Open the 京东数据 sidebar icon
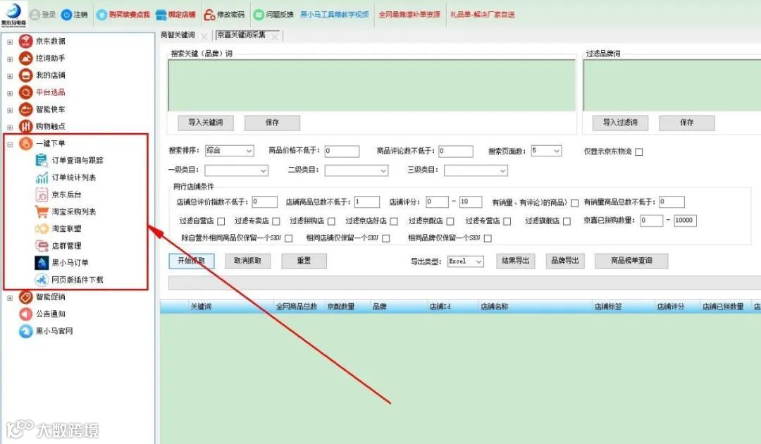The width and height of the screenshot is (761, 444). [x=26, y=42]
